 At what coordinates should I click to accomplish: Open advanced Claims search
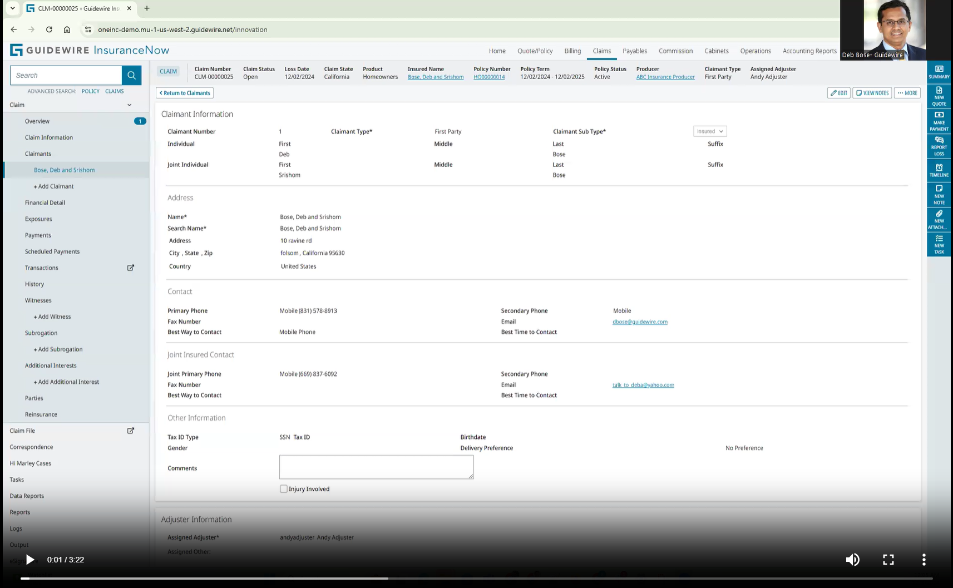coord(115,91)
